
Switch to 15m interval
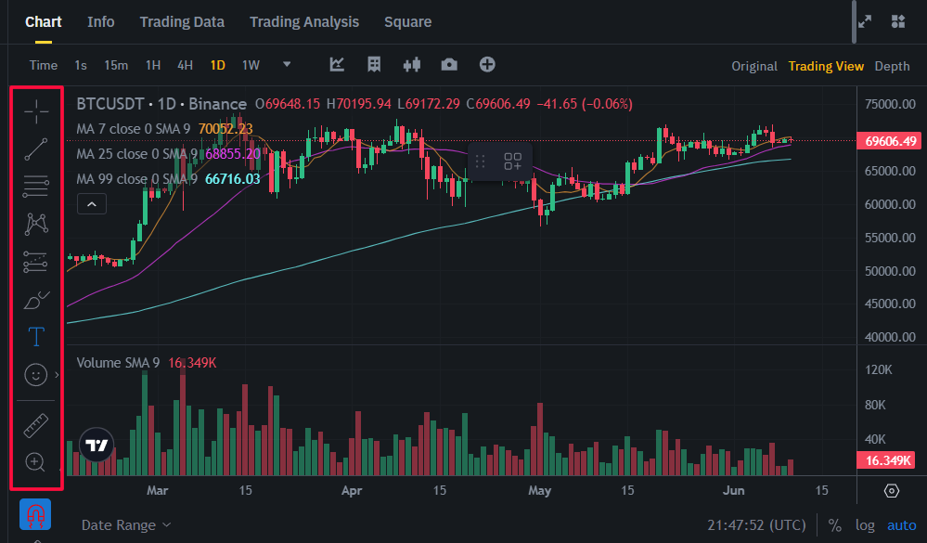click(x=116, y=65)
